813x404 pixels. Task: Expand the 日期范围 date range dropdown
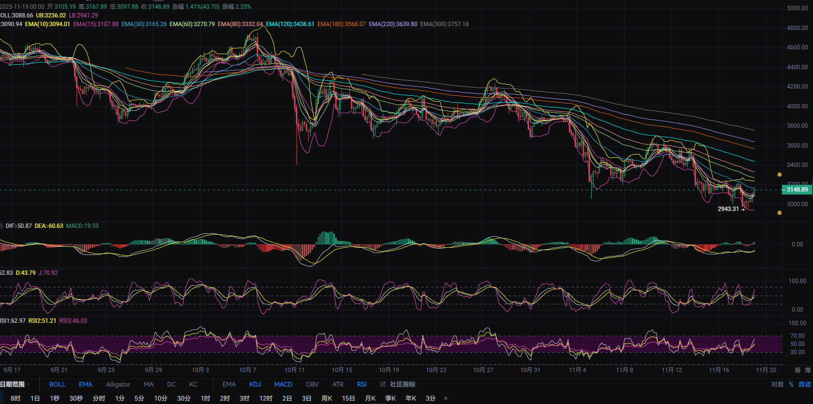pyautogui.click(x=15, y=384)
